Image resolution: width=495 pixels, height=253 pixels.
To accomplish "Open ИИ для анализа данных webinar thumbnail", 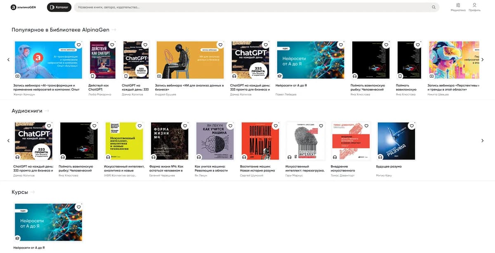I will 190,60.
